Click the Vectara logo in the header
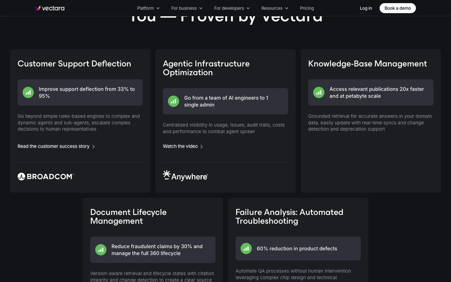The height and width of the screenshot is (282, 451). 50,8
